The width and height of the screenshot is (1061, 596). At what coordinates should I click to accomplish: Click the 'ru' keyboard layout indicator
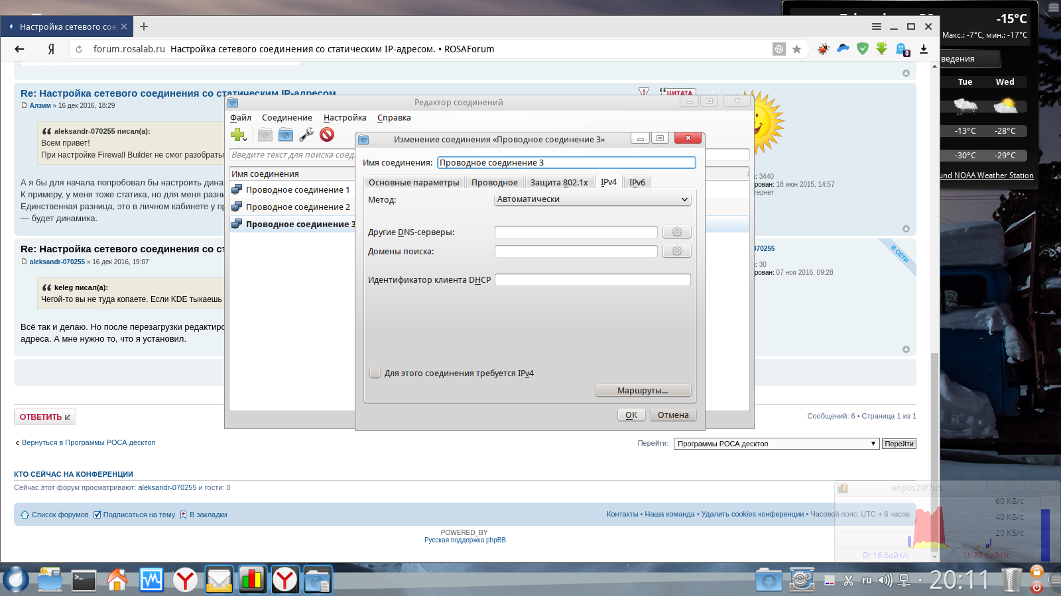[x=867, y=580]
